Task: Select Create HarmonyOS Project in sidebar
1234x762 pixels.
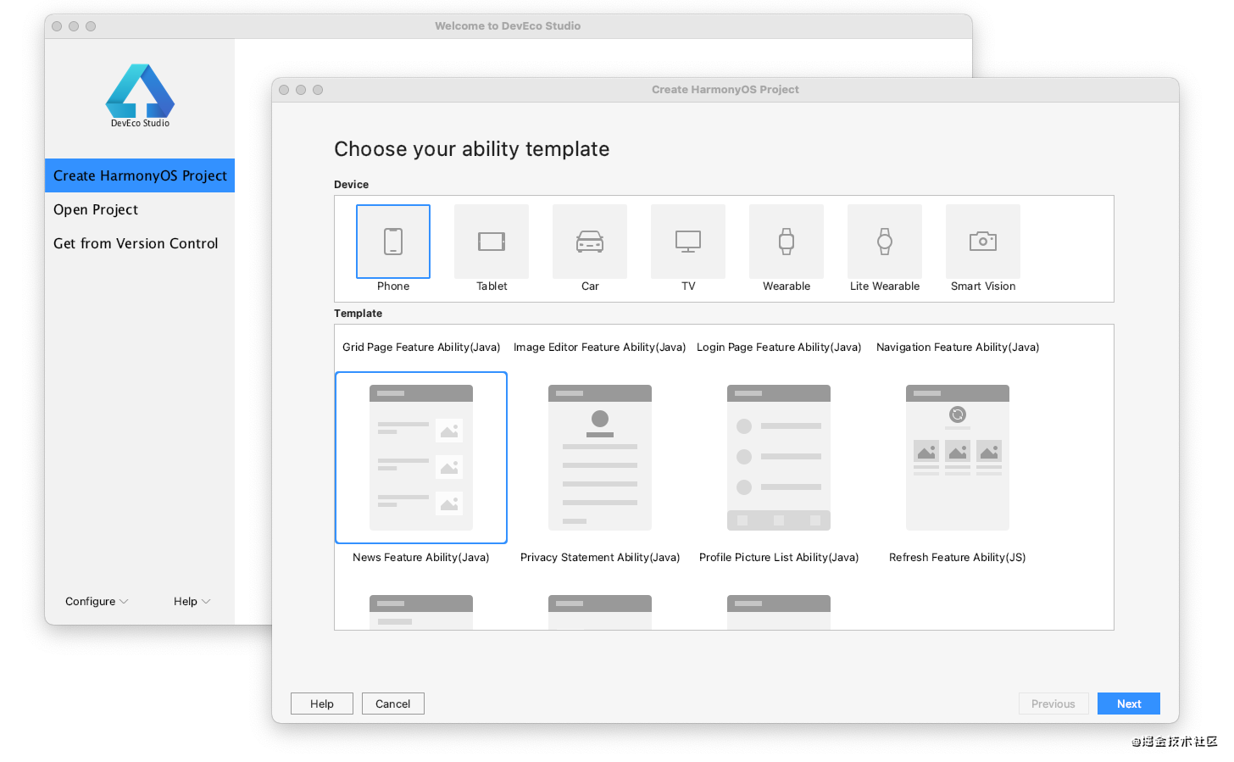Action: tap(140, 175)
